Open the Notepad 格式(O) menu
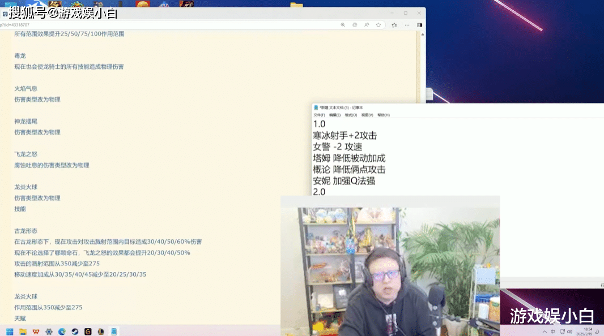Image resolution: width=604 pixels, height=336 pixels. 351,115
